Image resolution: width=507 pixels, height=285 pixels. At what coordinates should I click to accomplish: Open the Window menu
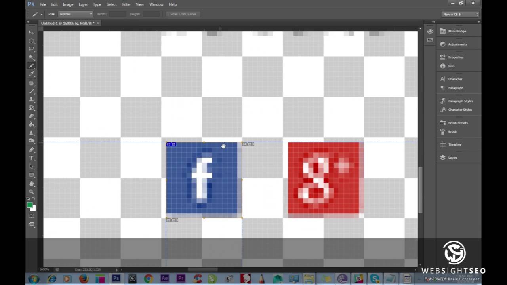[156, 4]
